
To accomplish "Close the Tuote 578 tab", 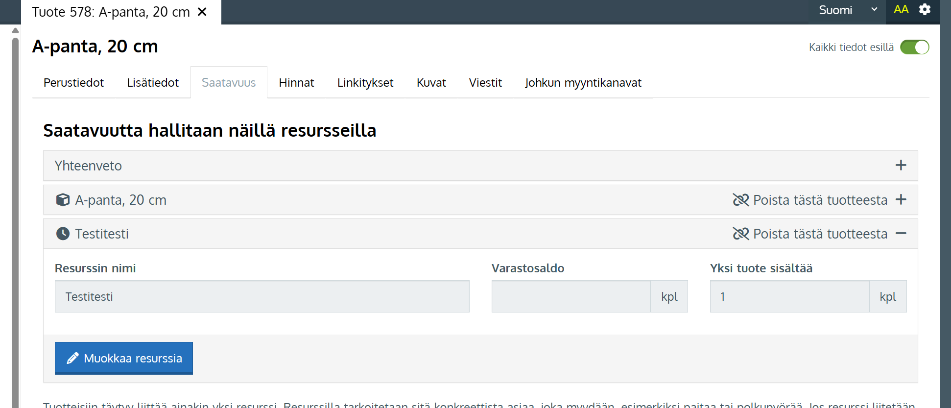I will click(x=202, y=12).
